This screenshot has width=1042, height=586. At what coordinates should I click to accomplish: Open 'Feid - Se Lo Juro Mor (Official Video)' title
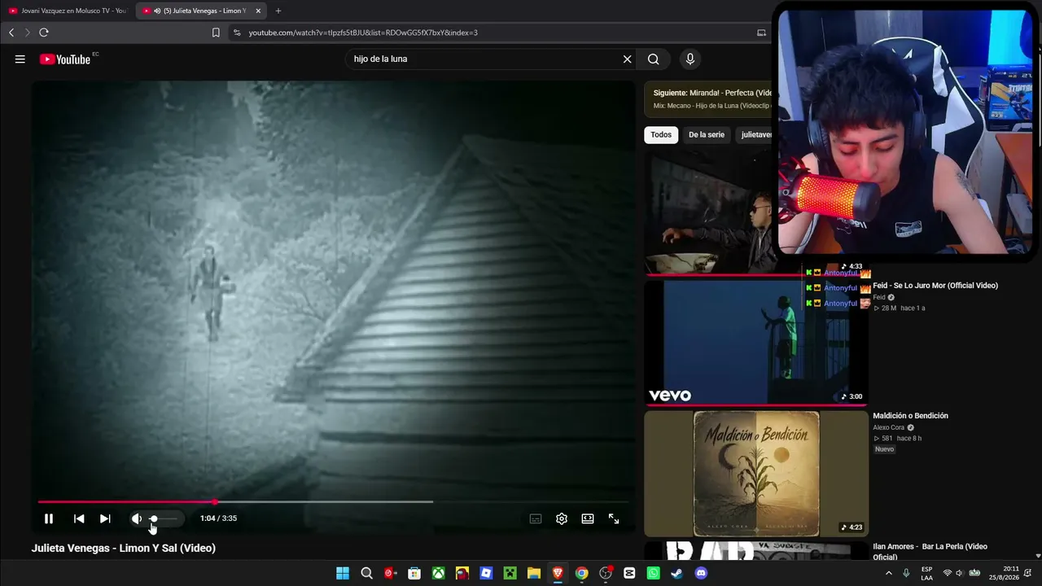(x=935, y=286)
